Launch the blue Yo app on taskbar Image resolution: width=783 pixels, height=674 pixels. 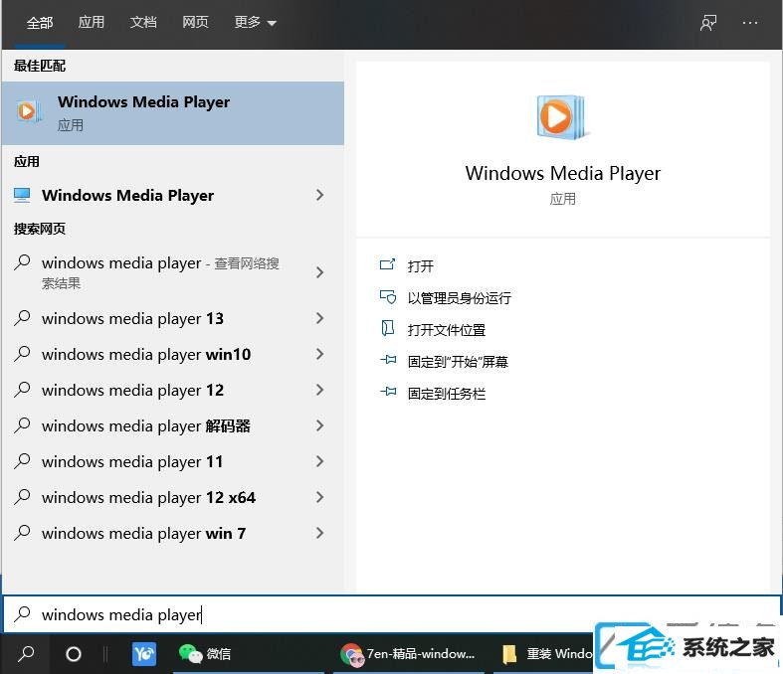[144, 653]
